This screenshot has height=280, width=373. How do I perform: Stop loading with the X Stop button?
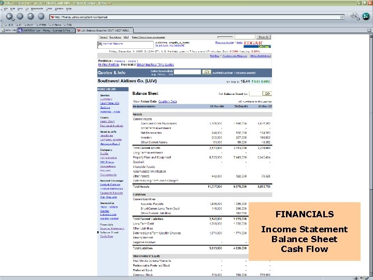[x=41, y=16]
